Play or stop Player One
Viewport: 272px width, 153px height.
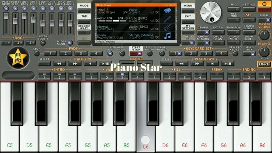[x=105, y=64]
